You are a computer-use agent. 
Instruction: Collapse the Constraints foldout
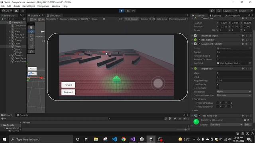(192, 99)
